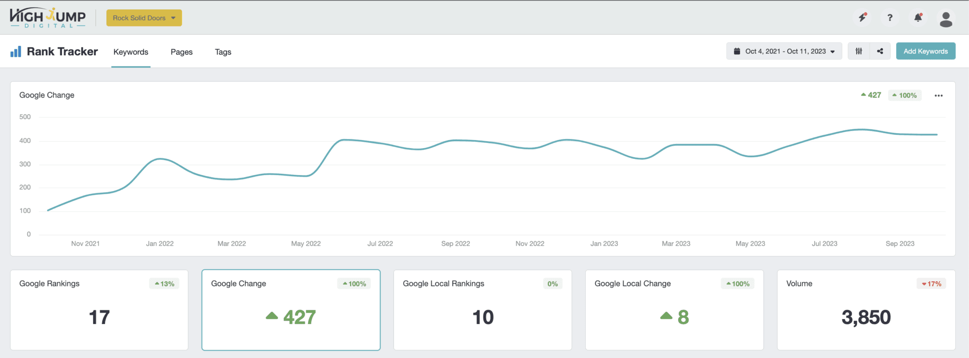Click the 100% badge in chart header
This screenshot has width=969, height=358.
[905, 95]
